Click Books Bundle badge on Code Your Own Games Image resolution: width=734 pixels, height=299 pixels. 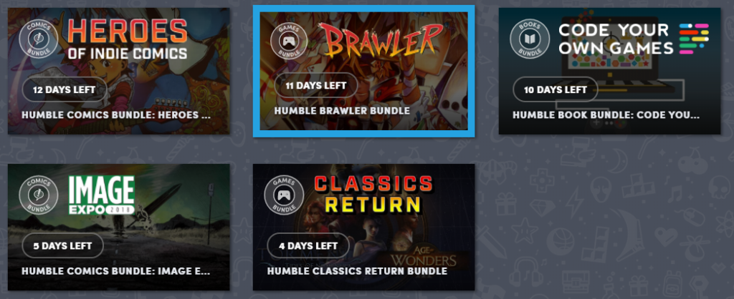point(530,39)
